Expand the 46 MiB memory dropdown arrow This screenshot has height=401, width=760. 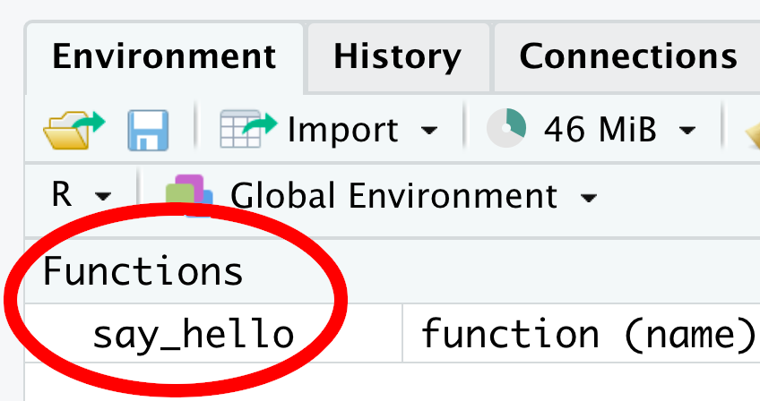687,130
